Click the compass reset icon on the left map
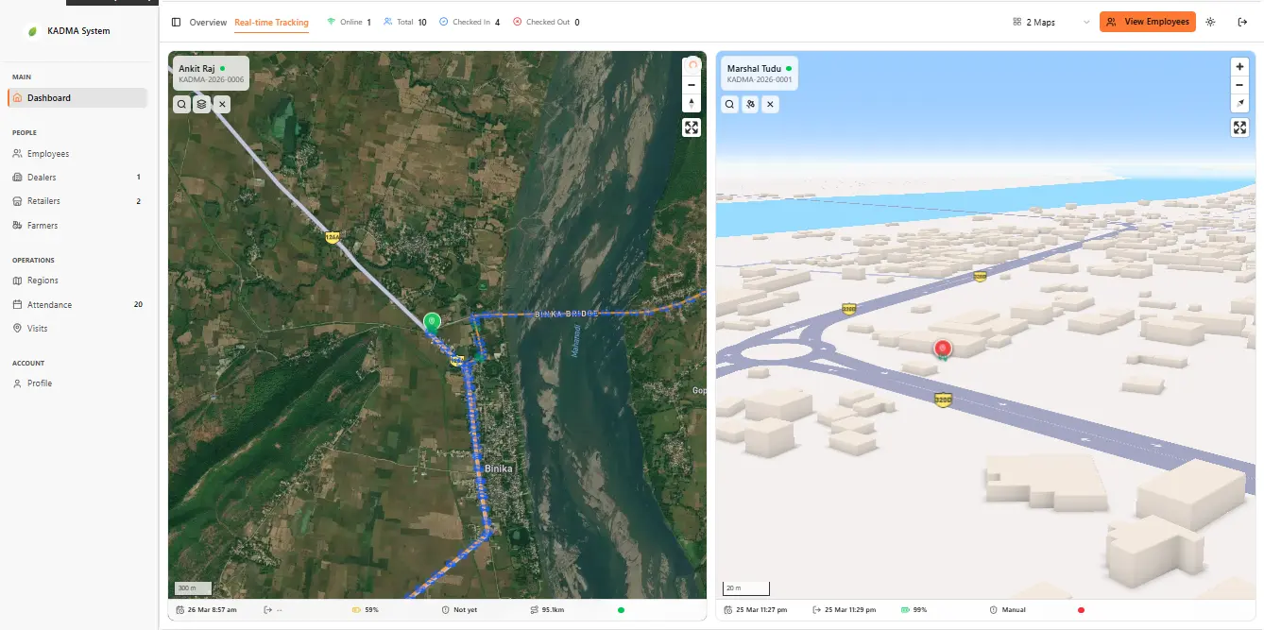The image size is (1264, 630). [x=691, y=65]
